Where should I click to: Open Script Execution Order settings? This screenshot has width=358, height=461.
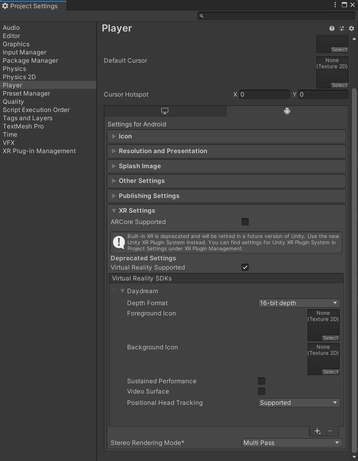pos(48,110)
